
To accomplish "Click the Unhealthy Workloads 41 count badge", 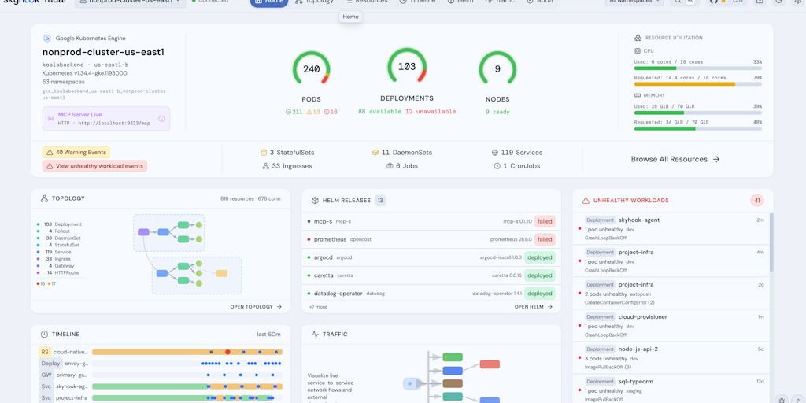I will coord(757,201).
